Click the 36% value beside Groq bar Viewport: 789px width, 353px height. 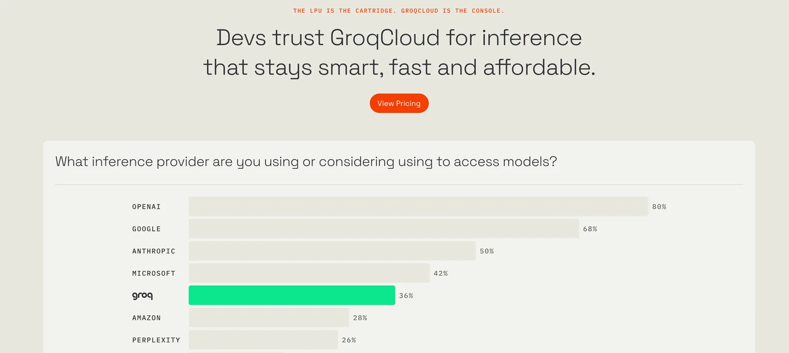coord(406,296)
